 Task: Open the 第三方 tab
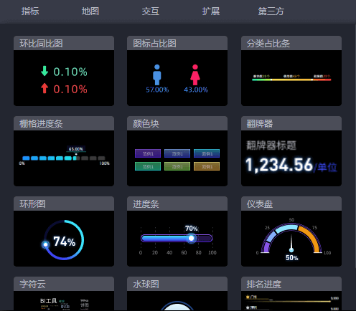click(271, 11)
